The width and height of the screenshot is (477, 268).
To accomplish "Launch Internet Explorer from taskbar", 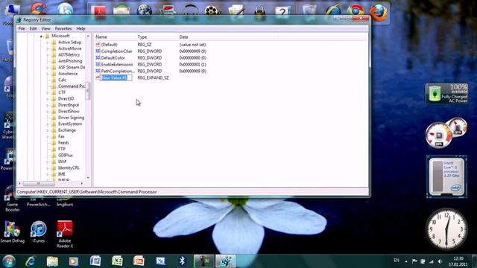I will coord(30,261).
